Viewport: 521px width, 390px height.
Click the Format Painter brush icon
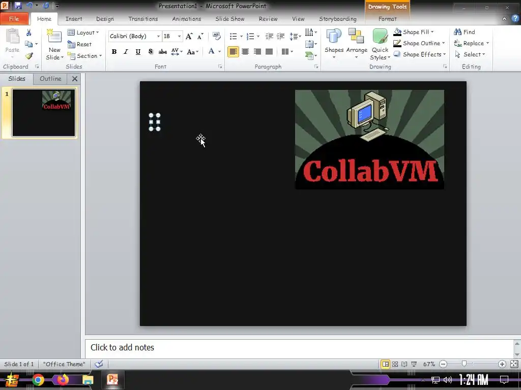click(x=29, y=56)
